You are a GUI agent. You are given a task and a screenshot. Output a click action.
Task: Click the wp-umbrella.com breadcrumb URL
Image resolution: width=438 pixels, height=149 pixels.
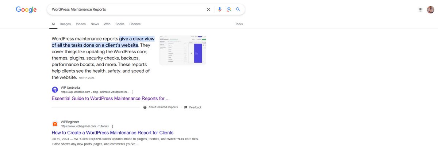[x=95, y=92]
